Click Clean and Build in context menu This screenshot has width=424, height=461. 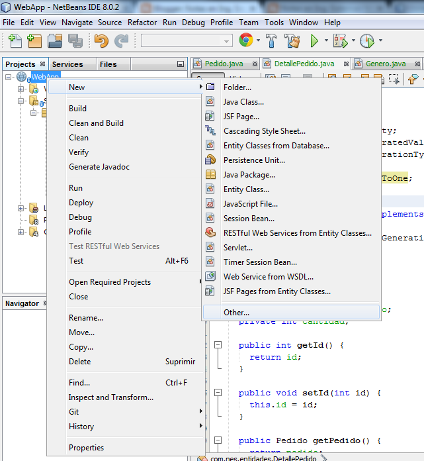(x=126, y=123)
